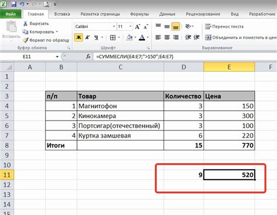Click the font color A icon
The image size is (277, 215).
[x=142, y=37]
